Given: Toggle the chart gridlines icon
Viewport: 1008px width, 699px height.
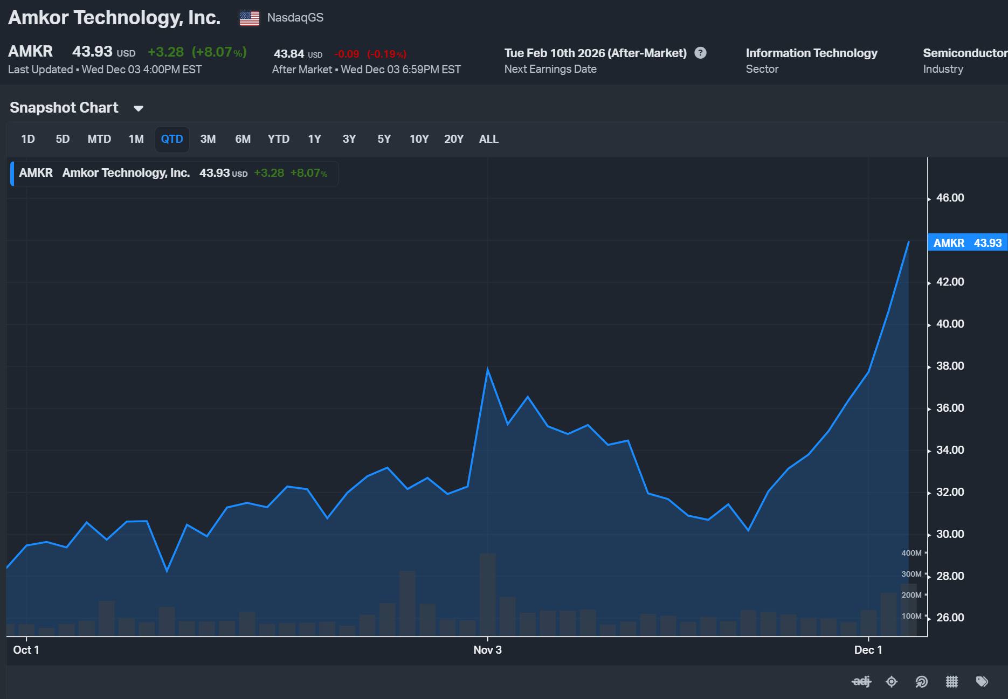Looking at the screenshot, I should pyautogui.click(x=952, y=682).
